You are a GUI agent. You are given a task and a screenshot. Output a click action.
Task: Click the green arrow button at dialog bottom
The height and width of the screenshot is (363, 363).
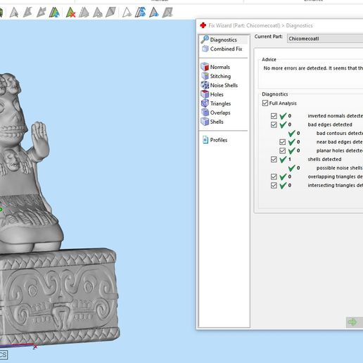(355, 322)
